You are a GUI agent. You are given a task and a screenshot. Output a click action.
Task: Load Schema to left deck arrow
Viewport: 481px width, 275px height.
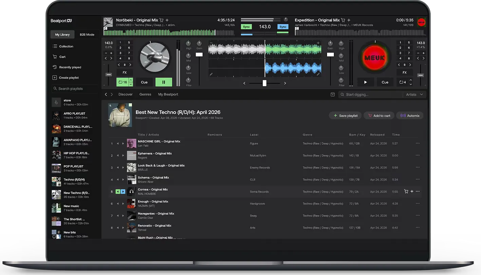pos(118,179)
